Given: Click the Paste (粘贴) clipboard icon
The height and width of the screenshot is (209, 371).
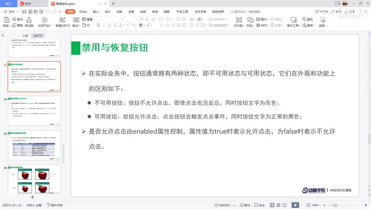Looking at the screenshot, I should pos(7,20).
